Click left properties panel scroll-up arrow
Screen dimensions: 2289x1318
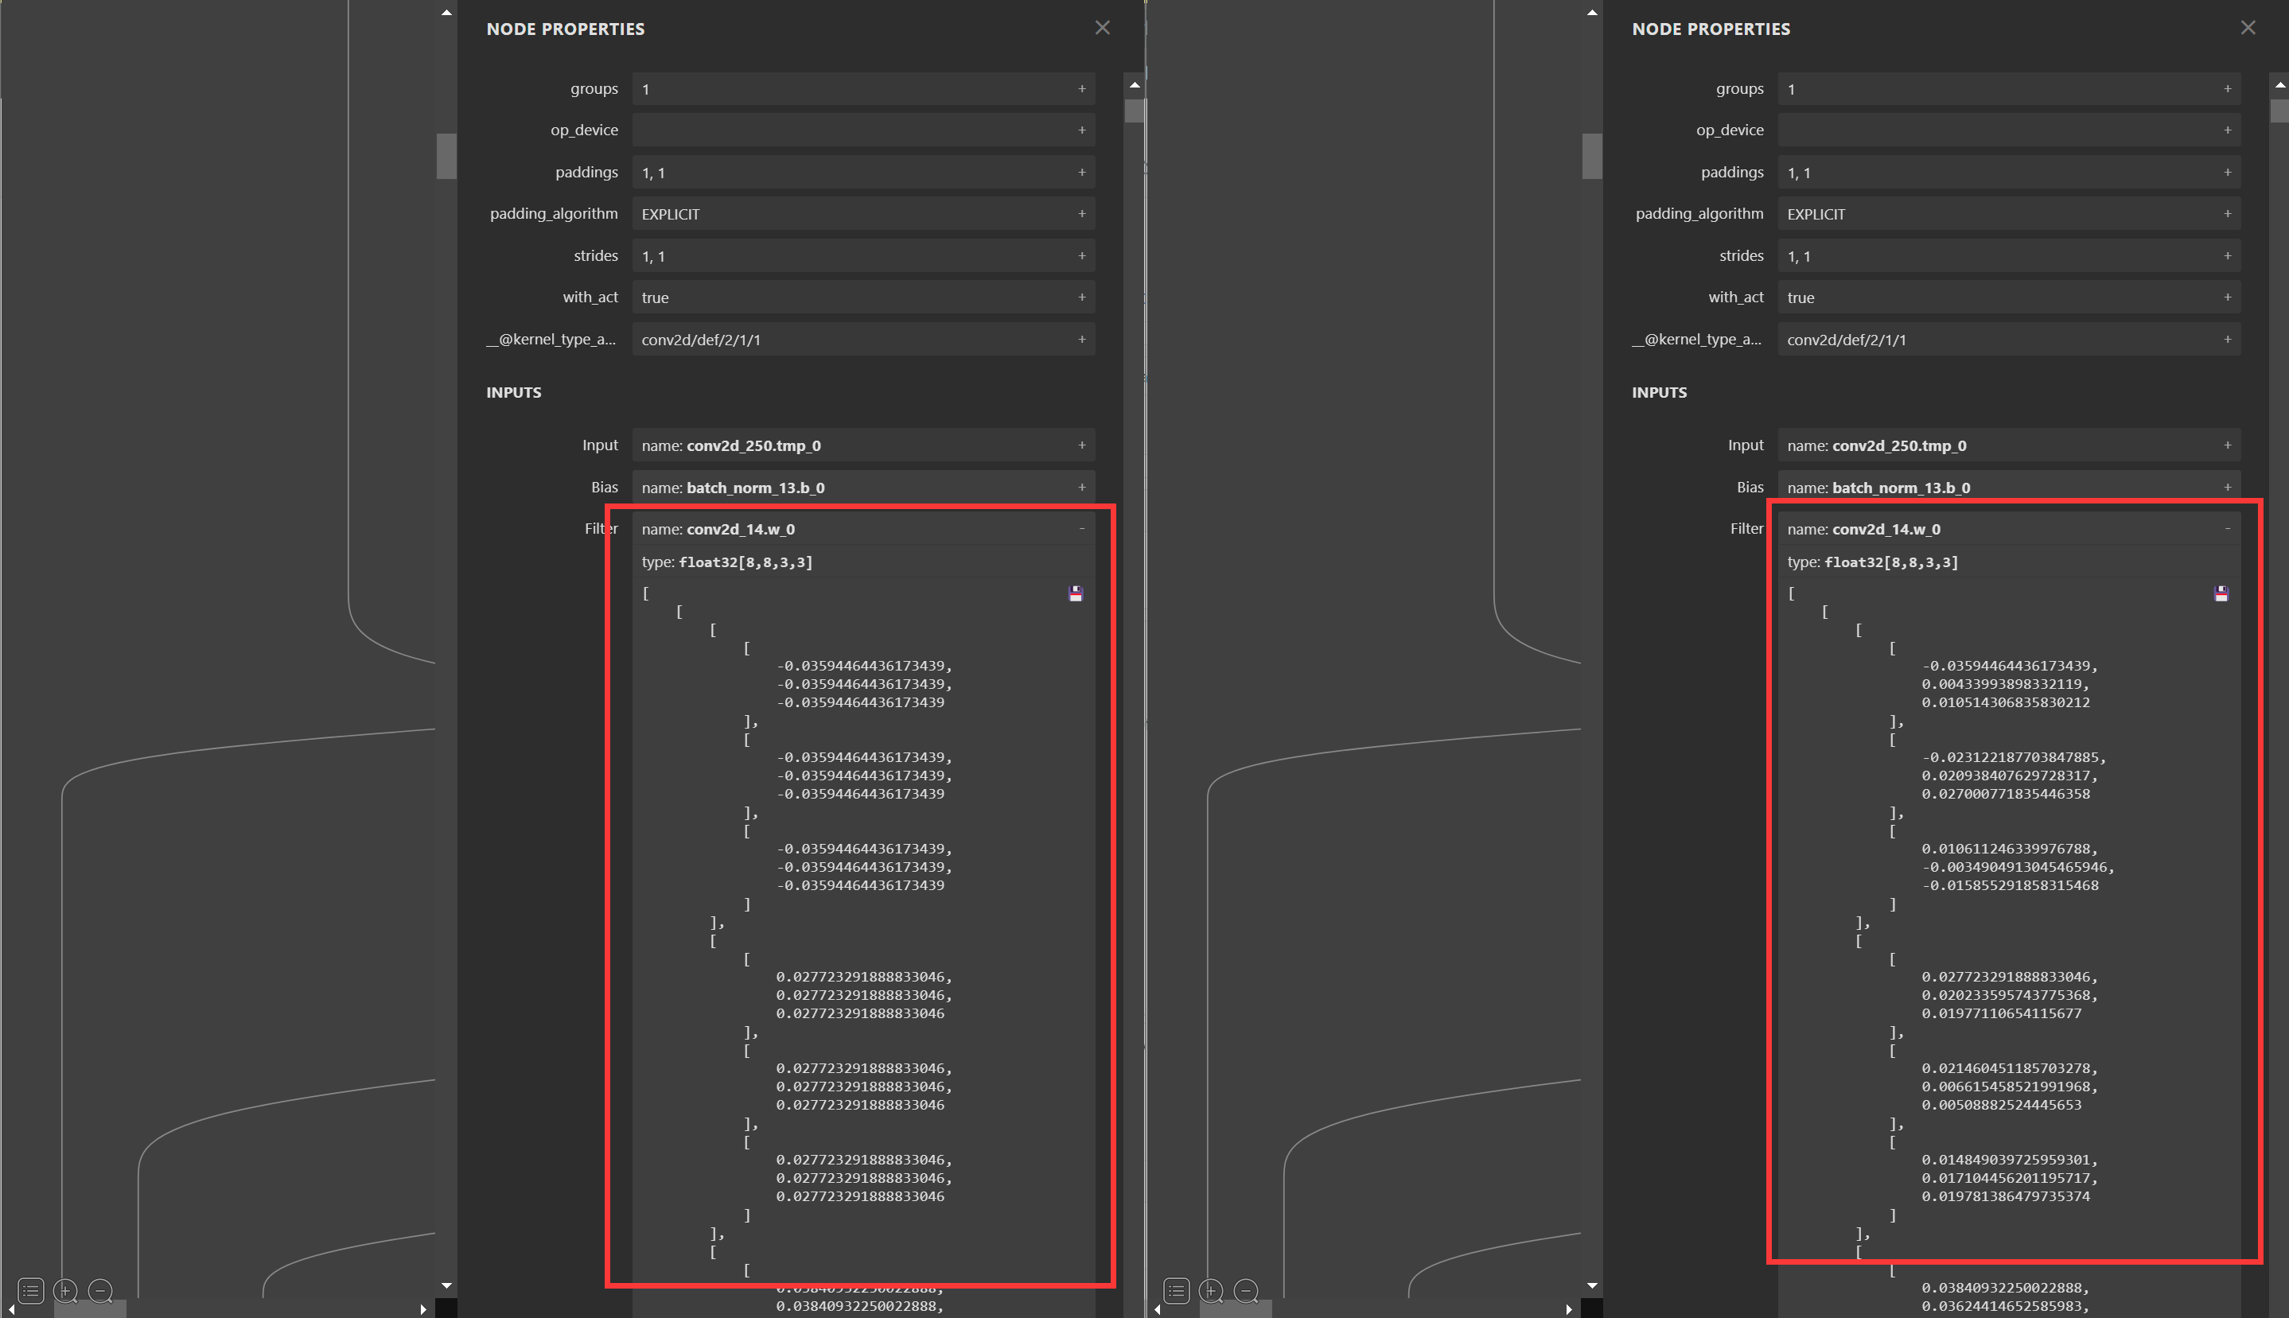click(x=1134, y=84)
